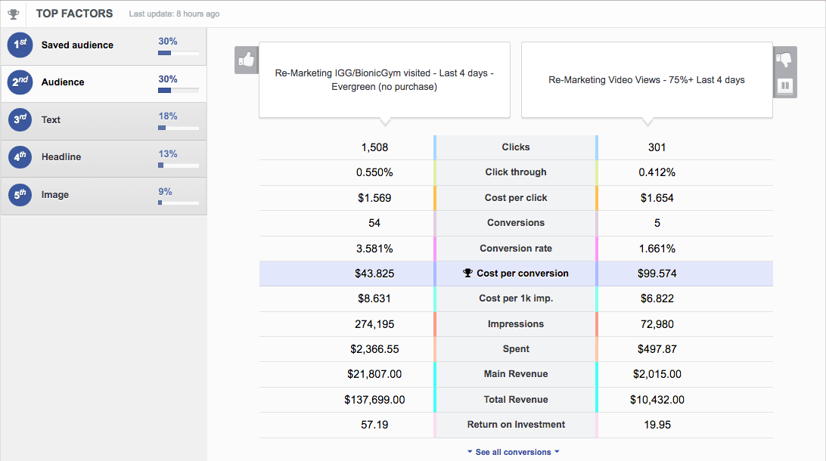The width and height of the screenshot is (826, 461).
Task: Click the 3rd rank badge
Action: [20, 119]
